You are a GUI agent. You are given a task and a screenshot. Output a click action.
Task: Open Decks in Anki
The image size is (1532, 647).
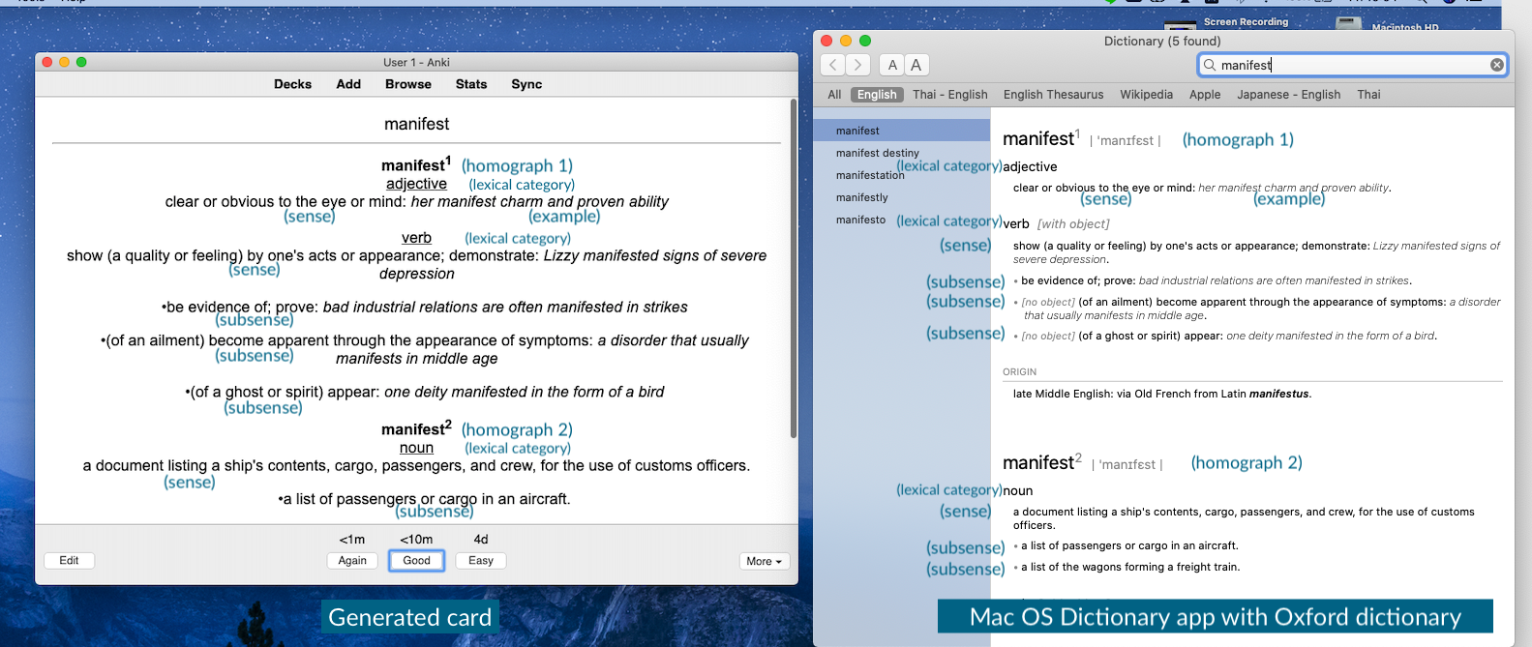[x=292, y=84]
